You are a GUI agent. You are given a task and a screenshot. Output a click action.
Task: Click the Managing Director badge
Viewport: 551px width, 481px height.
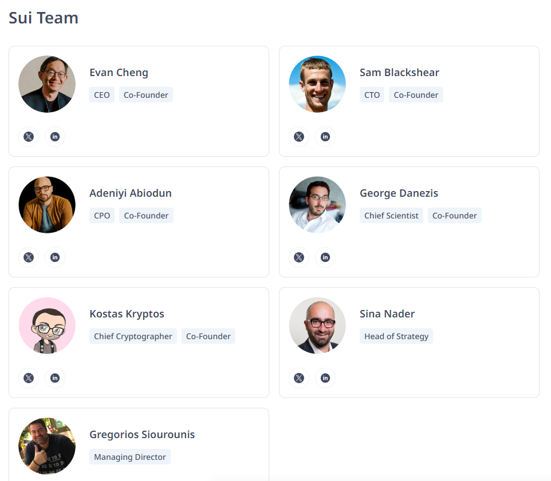coord(129,457)
